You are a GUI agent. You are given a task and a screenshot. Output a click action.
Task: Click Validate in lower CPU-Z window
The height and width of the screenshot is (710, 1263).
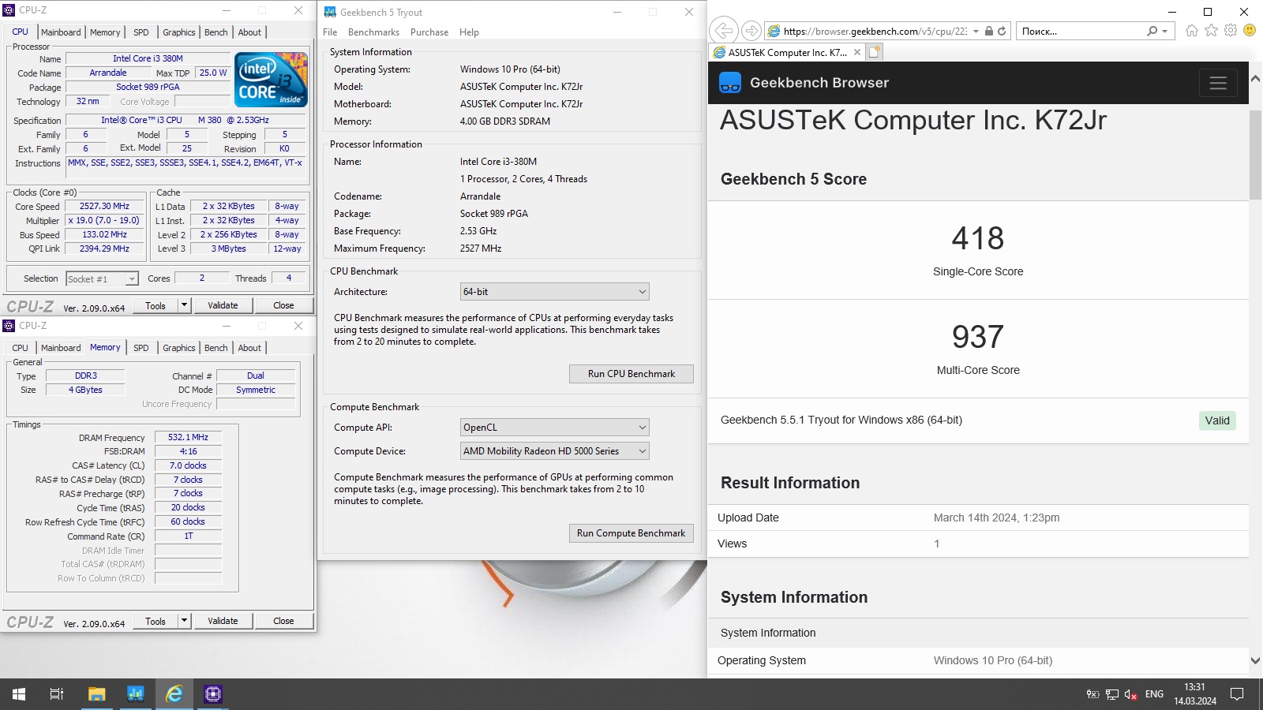(x=223, y=621)
